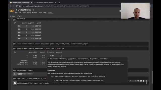Open the Edit menu

(x=20, y=13)
